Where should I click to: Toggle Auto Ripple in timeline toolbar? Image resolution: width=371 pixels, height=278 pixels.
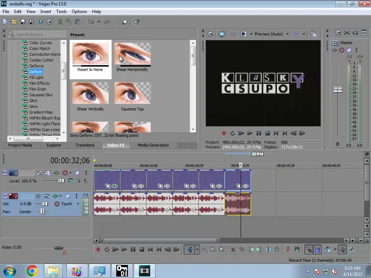328,249
